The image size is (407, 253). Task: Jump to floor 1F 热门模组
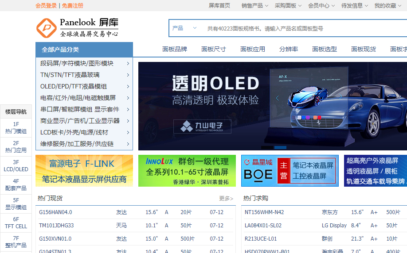point(16,128)
